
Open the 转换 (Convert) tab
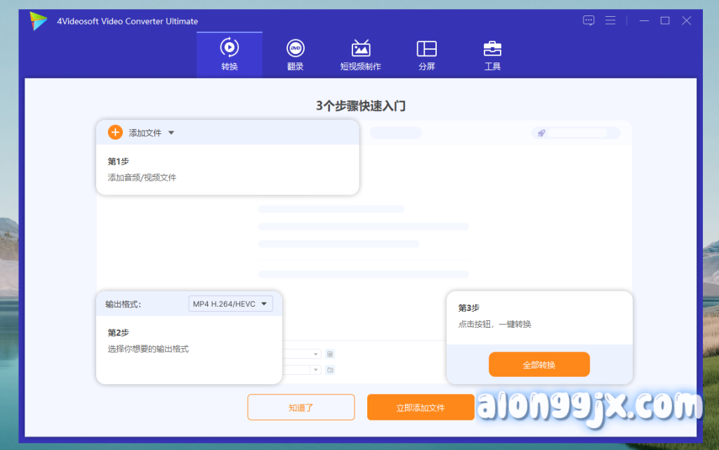[x=229, y=54]
